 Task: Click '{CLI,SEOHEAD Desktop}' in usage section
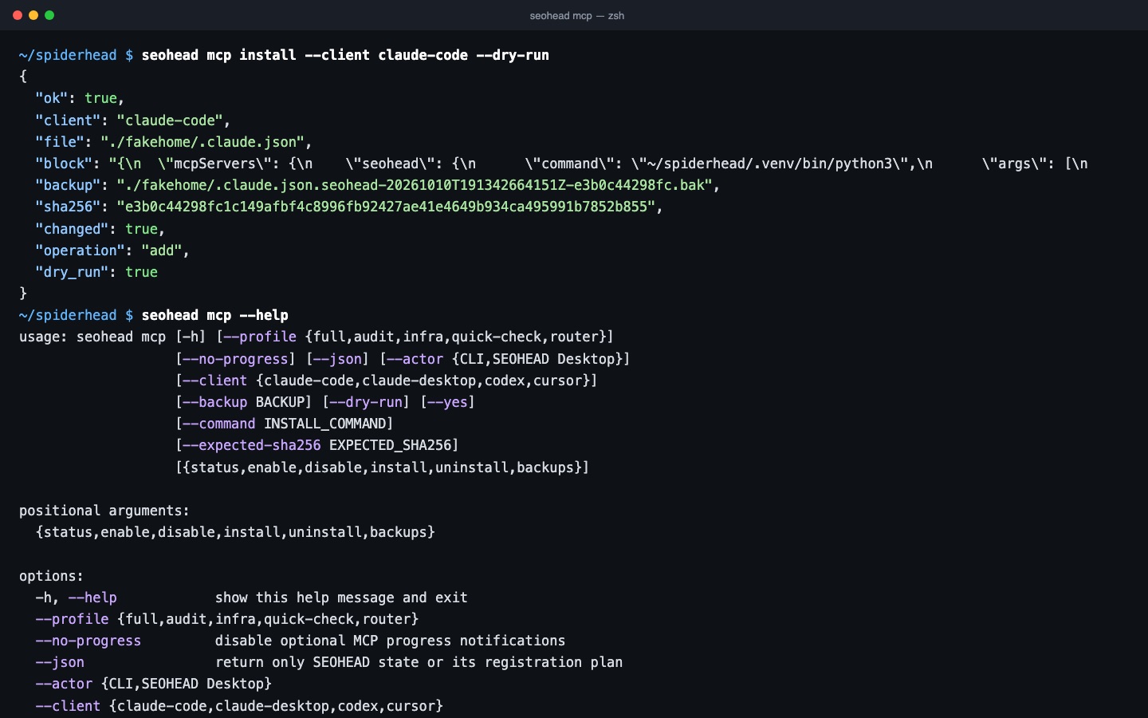point(537,359)
